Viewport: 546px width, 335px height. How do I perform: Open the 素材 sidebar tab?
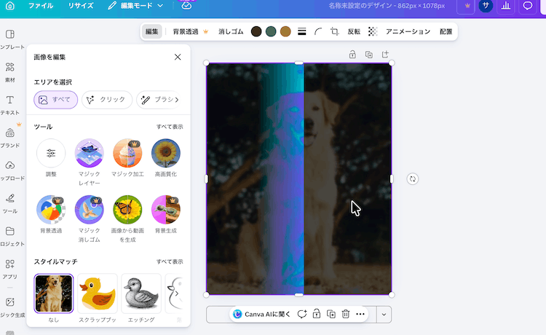(10, 72)
